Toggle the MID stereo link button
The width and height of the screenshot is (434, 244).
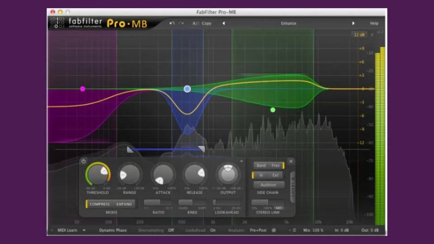(278, 208)
